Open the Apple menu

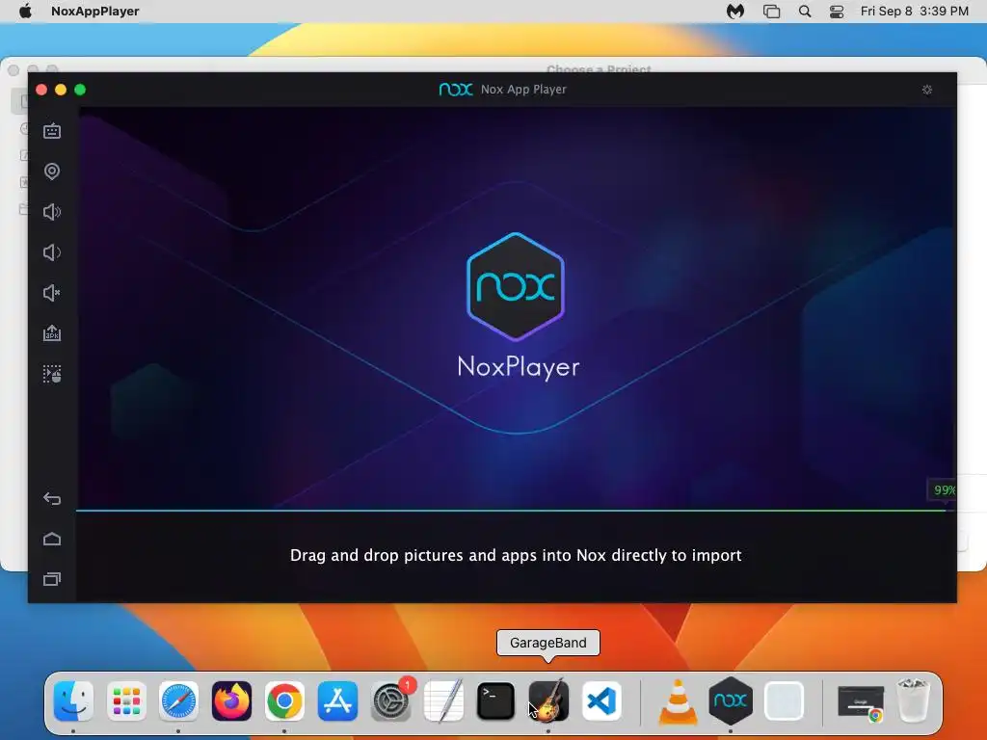(25, 11)
